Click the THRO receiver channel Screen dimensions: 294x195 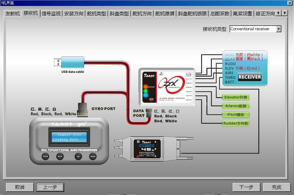[x=230, y=78]
